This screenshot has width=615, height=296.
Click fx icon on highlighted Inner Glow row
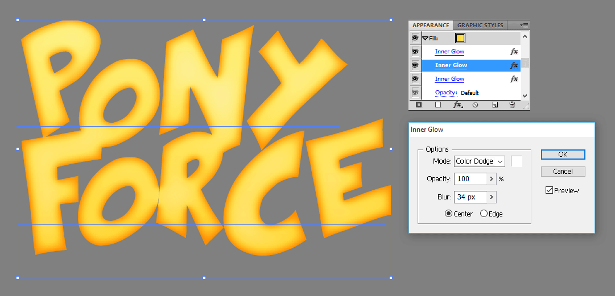(x=514, y=65)
